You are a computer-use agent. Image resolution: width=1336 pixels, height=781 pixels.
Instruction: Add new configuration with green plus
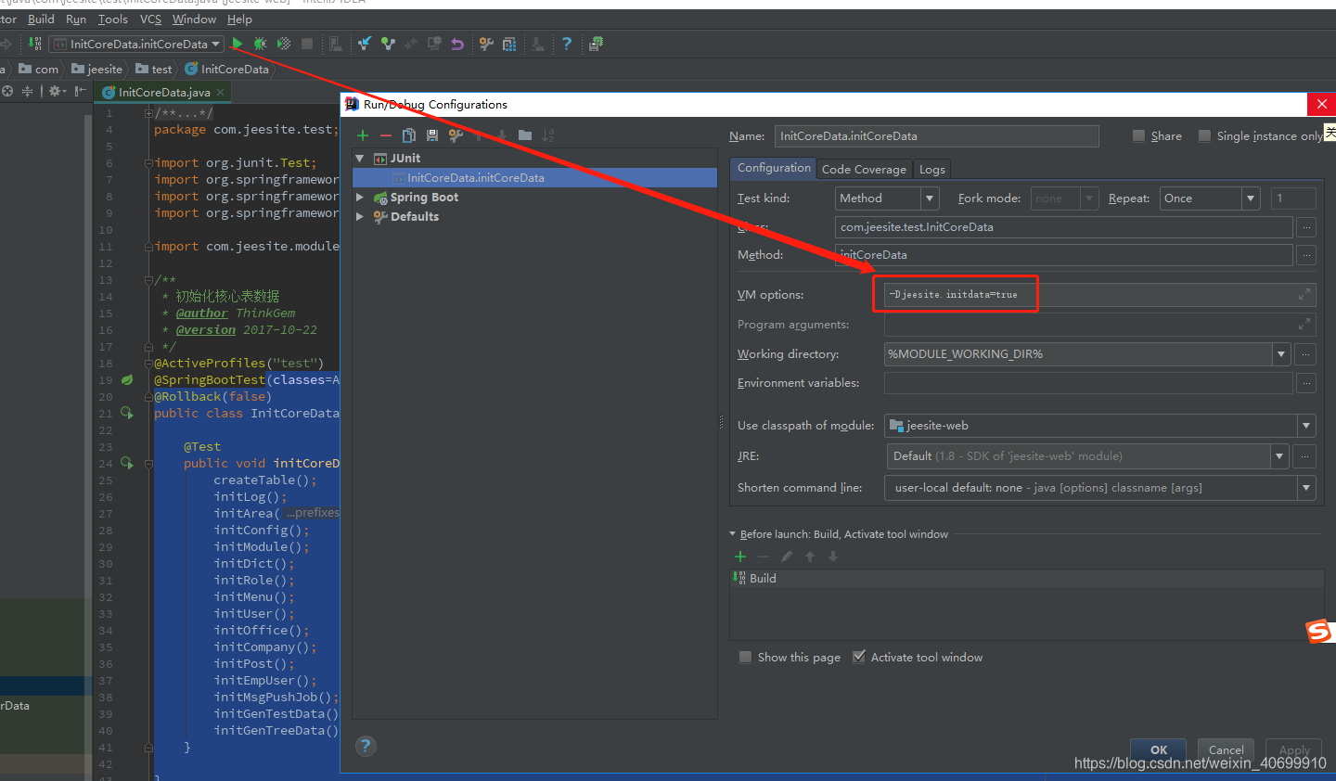[363, 135]
